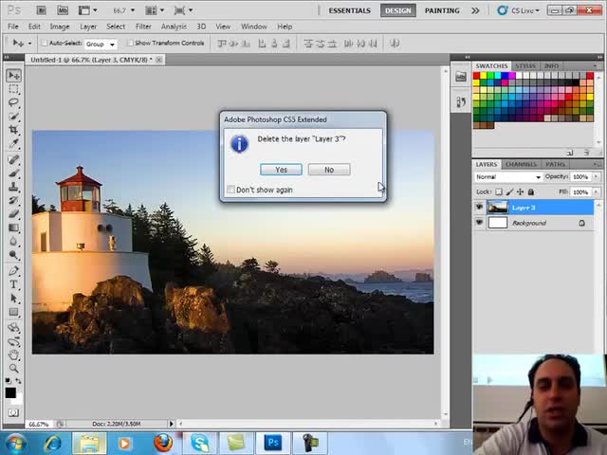
Task: Open Photoshop from the Windows taskbar
Action: 272,443
